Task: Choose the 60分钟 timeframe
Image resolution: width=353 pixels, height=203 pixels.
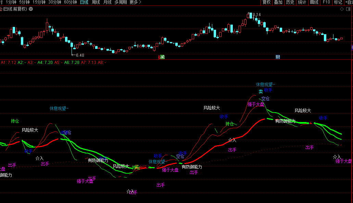Action: pos(70,2)
